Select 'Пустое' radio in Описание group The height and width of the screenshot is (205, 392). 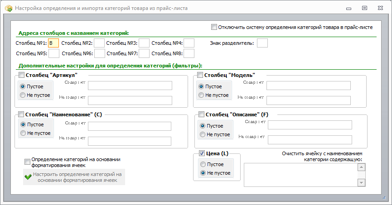click(x=203, y=126)
